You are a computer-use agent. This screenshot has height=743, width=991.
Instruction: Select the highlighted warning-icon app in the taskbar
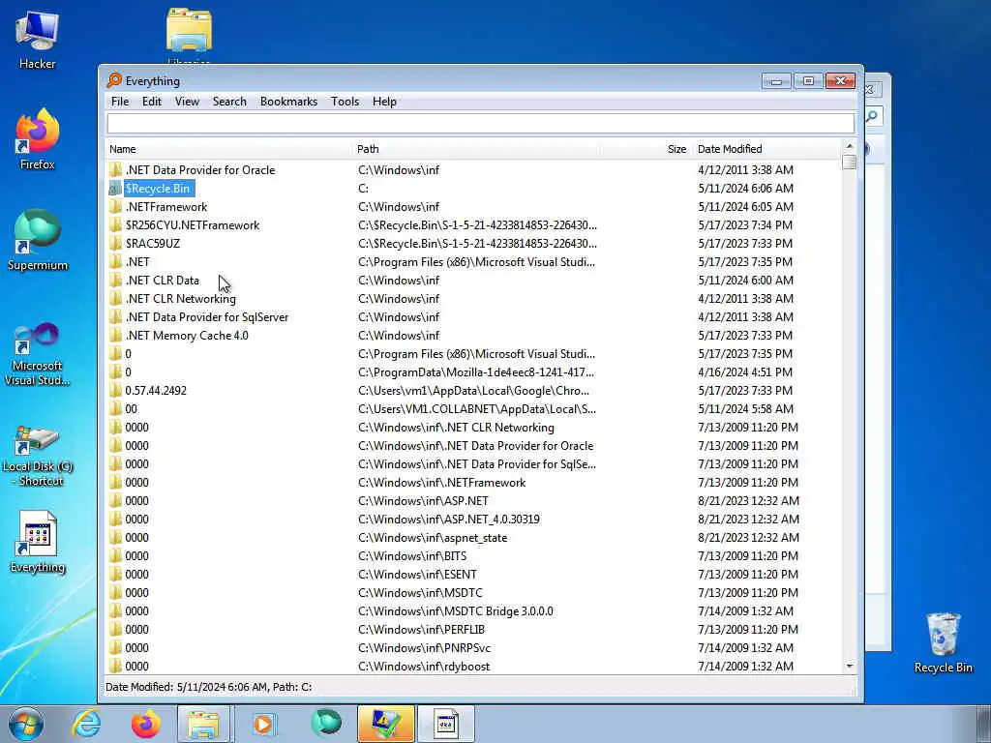click(385, 724)
